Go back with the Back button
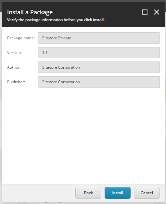The height and width of the screenshot is (204, 166). [x=88, y=193]
